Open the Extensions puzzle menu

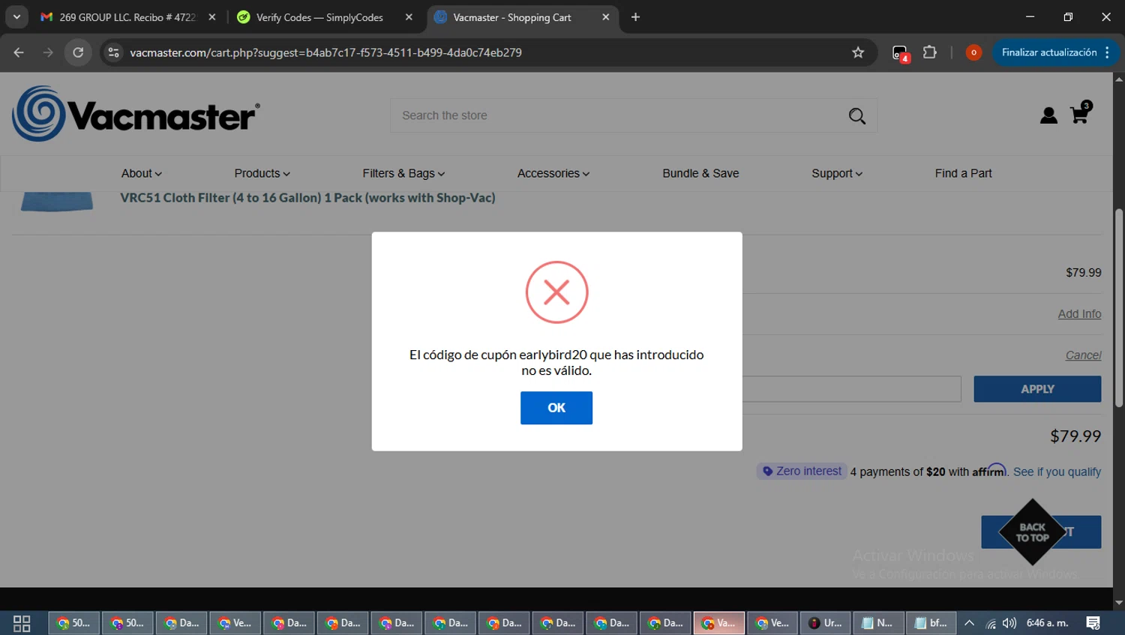point(930,52)
